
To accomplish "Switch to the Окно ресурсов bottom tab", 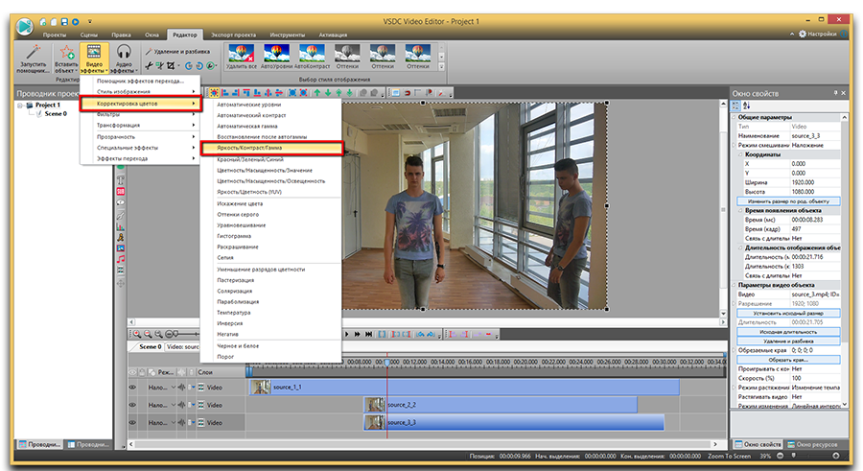I will click(x=812, y=444).
